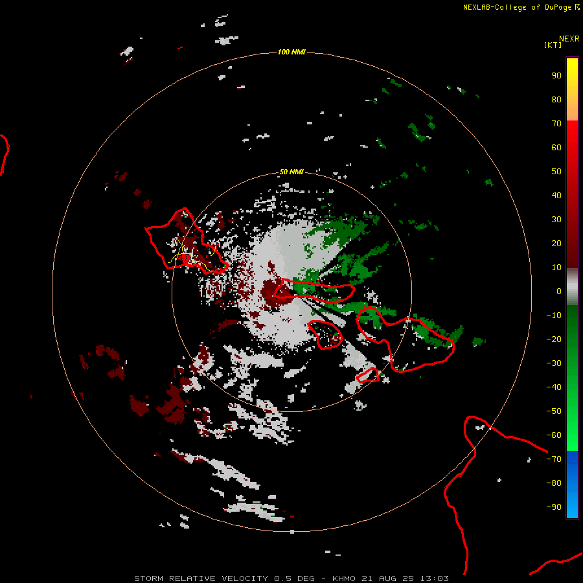Viewport: 583px width, 583px height.
Task: Click the 40 value on the velocity scale
Action: click(x=556, y=195)
